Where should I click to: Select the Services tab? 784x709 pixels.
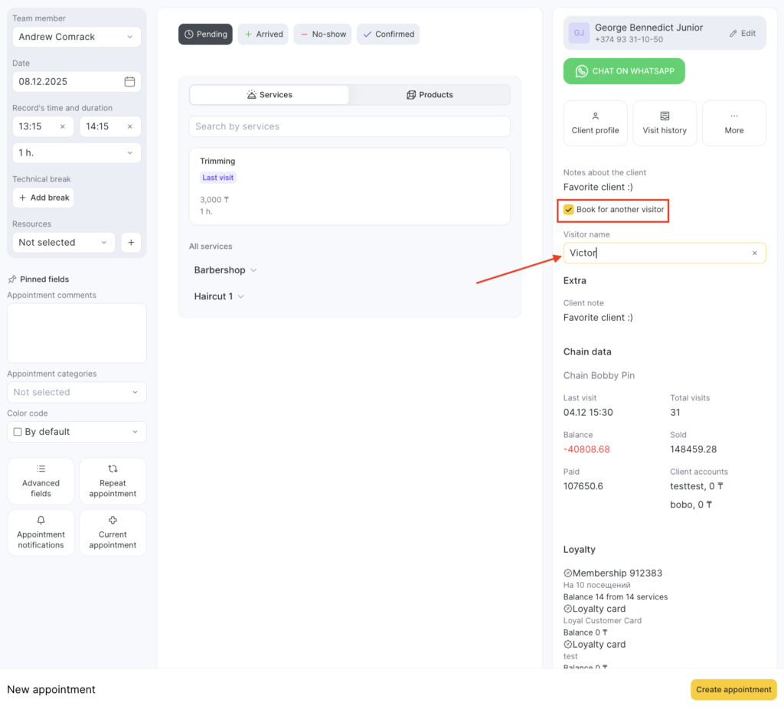[269, 95]
